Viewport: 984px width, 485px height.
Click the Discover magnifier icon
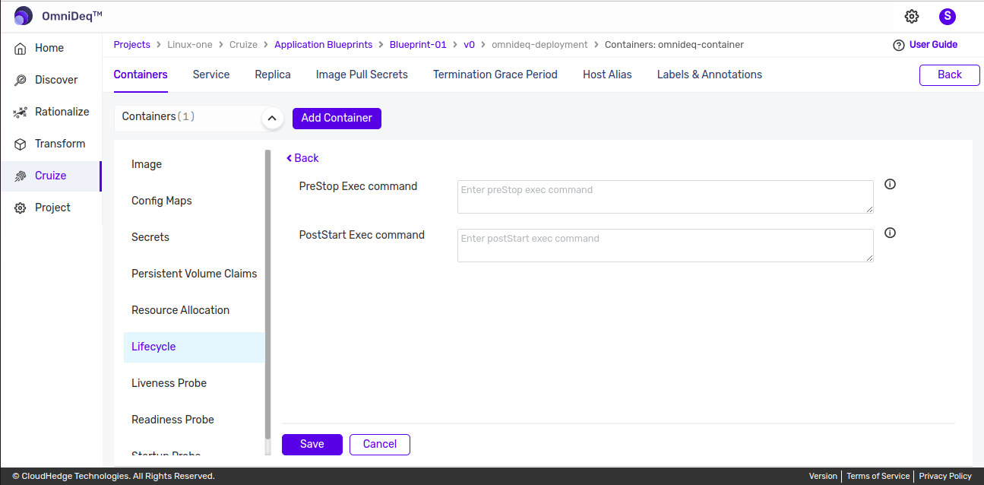point(21,80)
